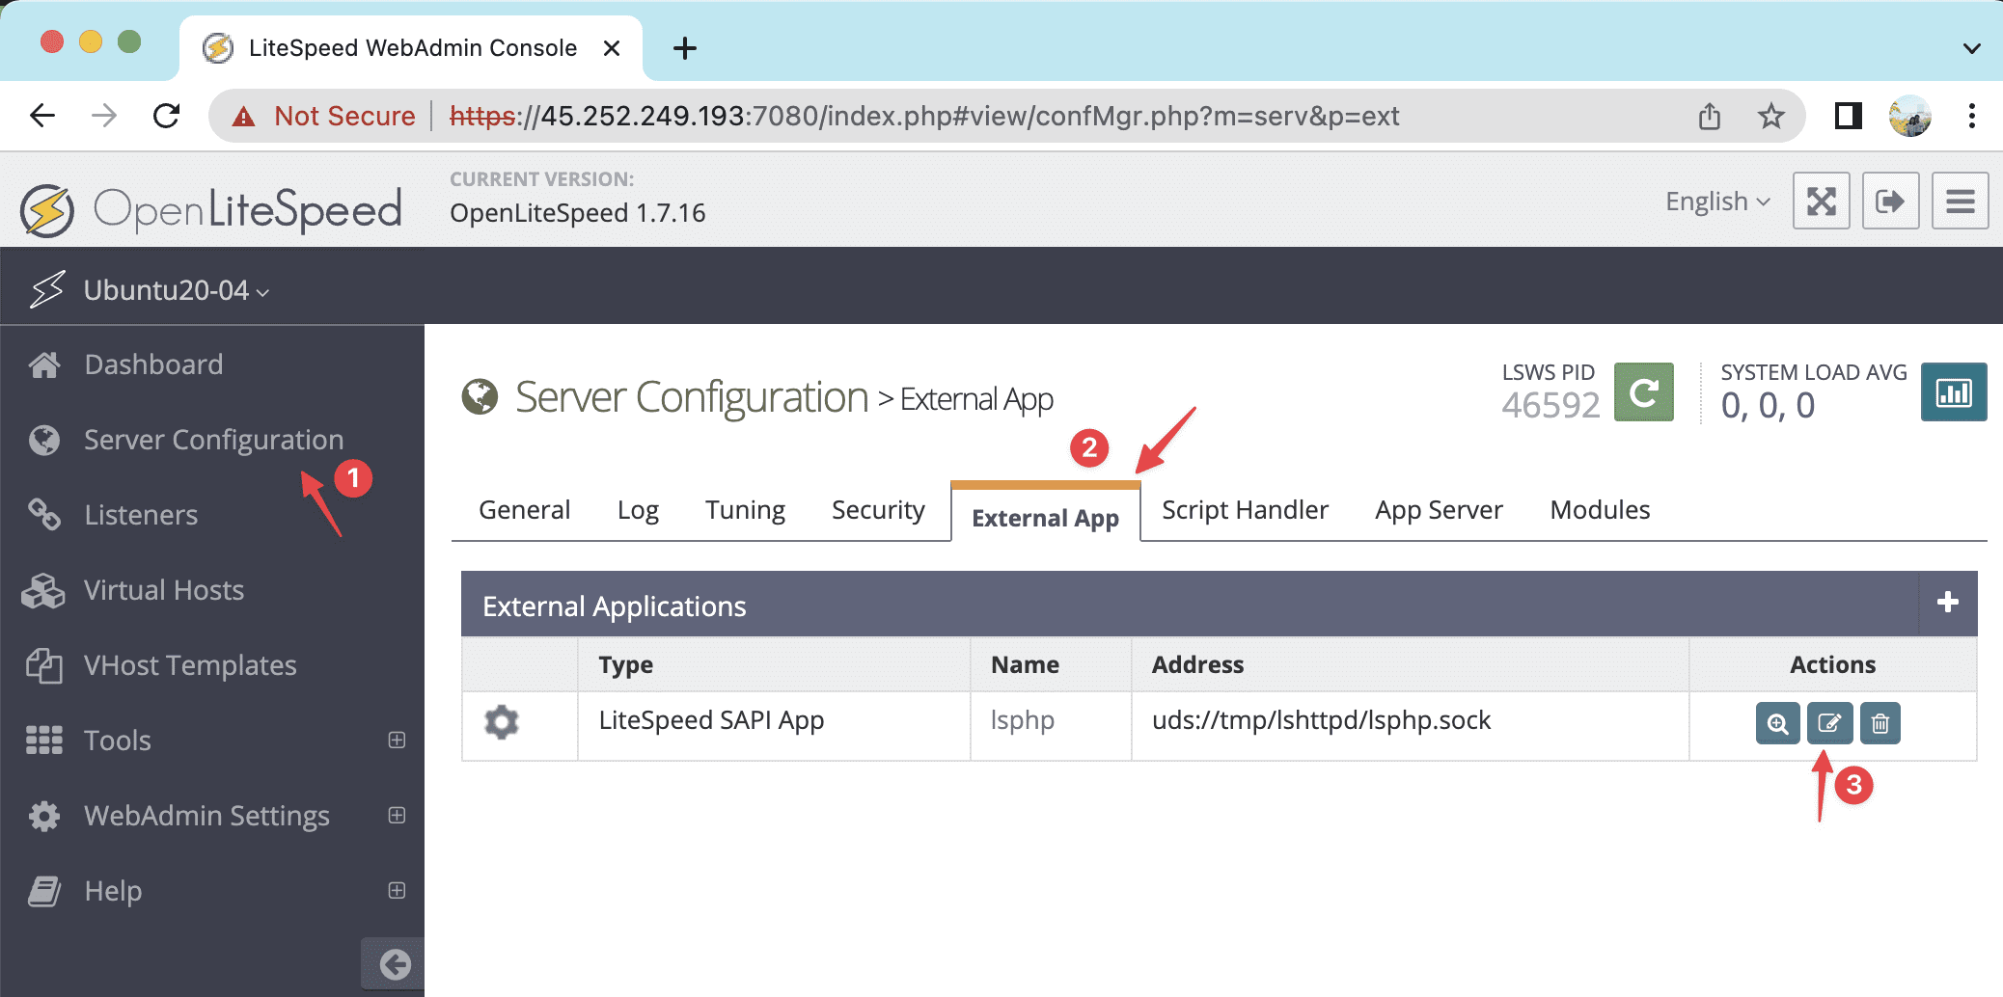The image size is (2003, 997).
Task: Open Virtual Hosts in the sidebar
Action: pyautogui.click(x=164, y=590)
